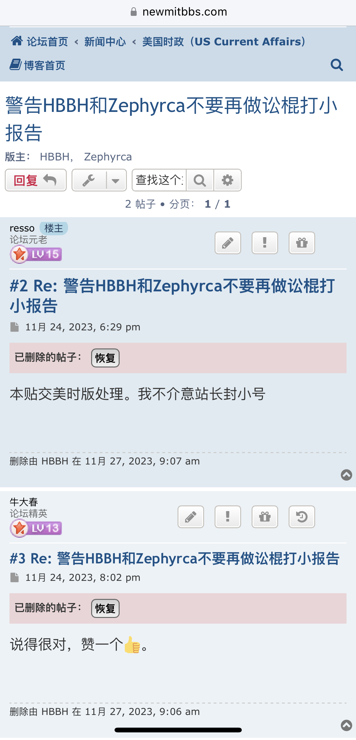This screenshot has width=356, height=740.
Task: Submit topic search with magnifier button
Action: point(200,180)
